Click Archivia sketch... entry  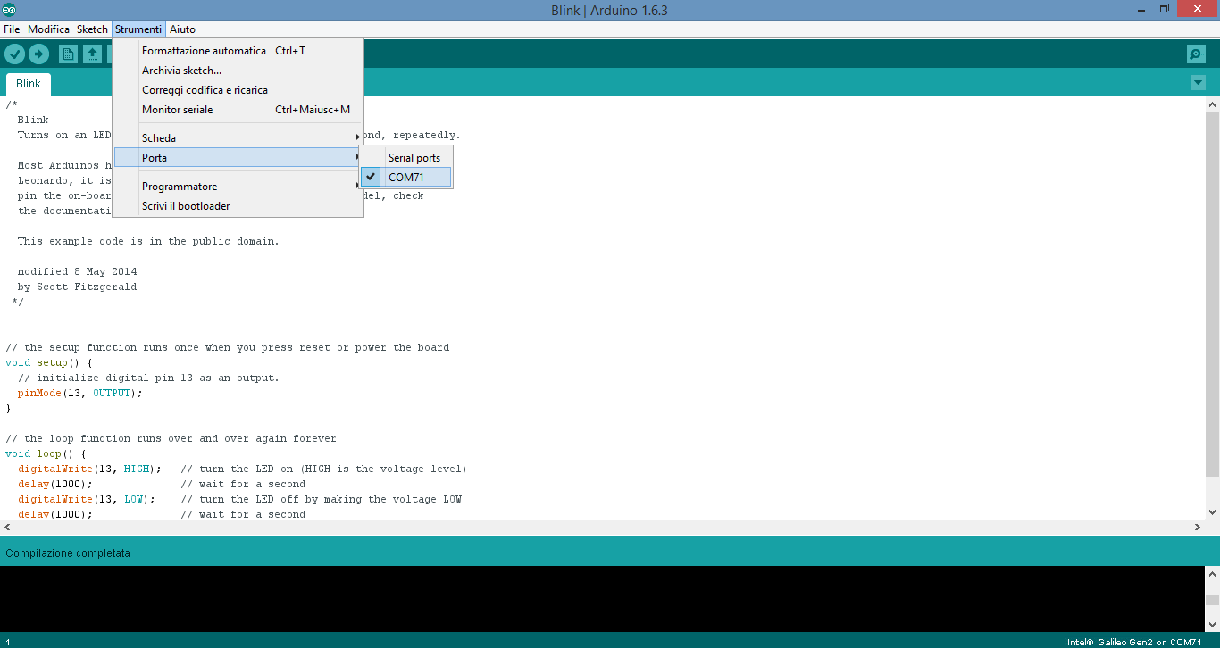tap(181, 71)
